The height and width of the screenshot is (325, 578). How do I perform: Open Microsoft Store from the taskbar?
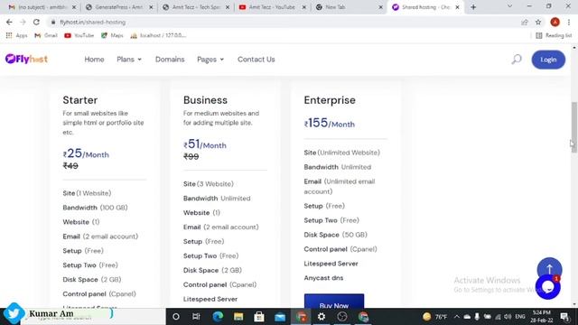tap(259, 317)
